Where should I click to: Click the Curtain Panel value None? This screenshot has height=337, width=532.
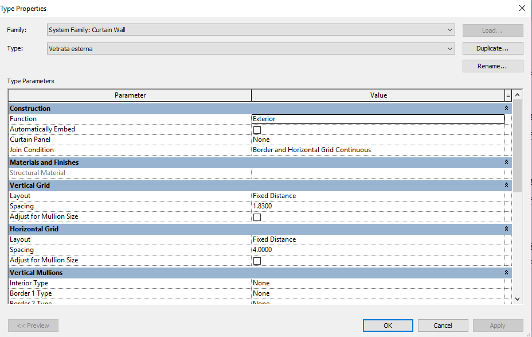tap(378, 140)
